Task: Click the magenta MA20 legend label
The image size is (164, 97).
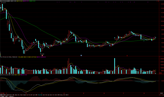Action: (26, 1)
